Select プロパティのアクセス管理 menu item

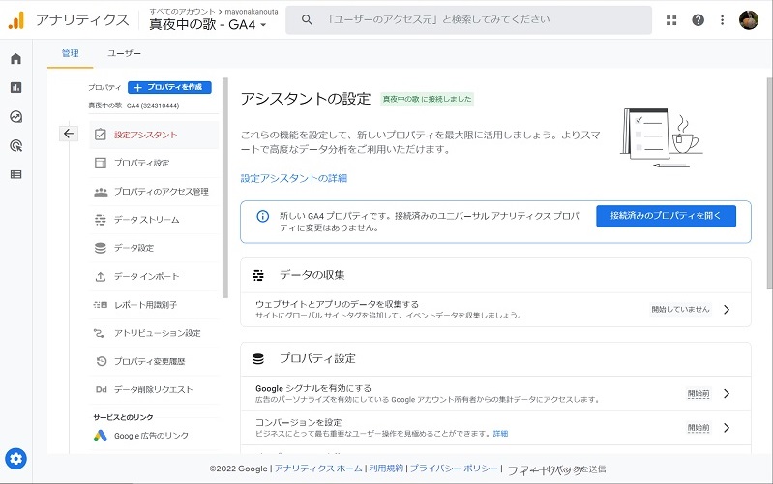coord(154,192)
